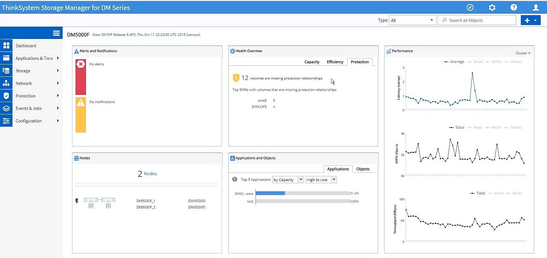
Task: Click the Applications & Tiers sidebar icon
Action: coord(6,58)
